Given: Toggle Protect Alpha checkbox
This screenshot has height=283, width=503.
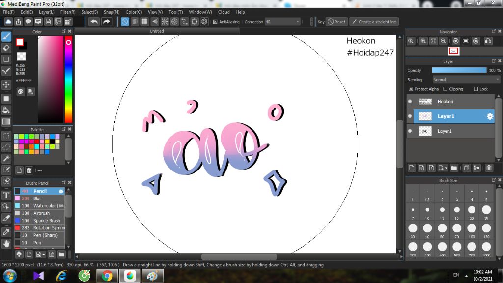Looking at the screenshot, I should click(x=411, y=89).
